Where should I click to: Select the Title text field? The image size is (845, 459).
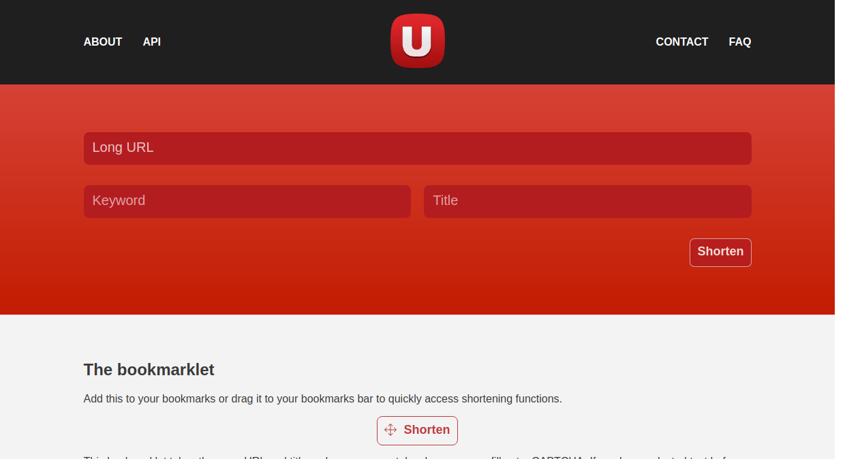pos(587,202)
